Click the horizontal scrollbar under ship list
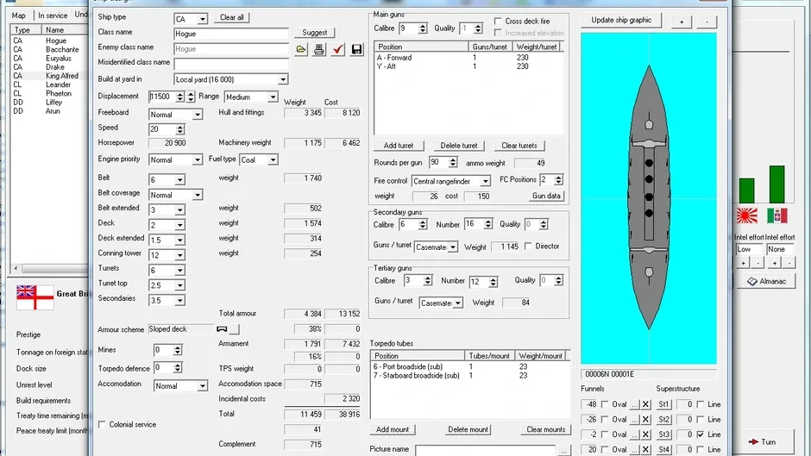This screenshot has width=811, height=456. 52,268
